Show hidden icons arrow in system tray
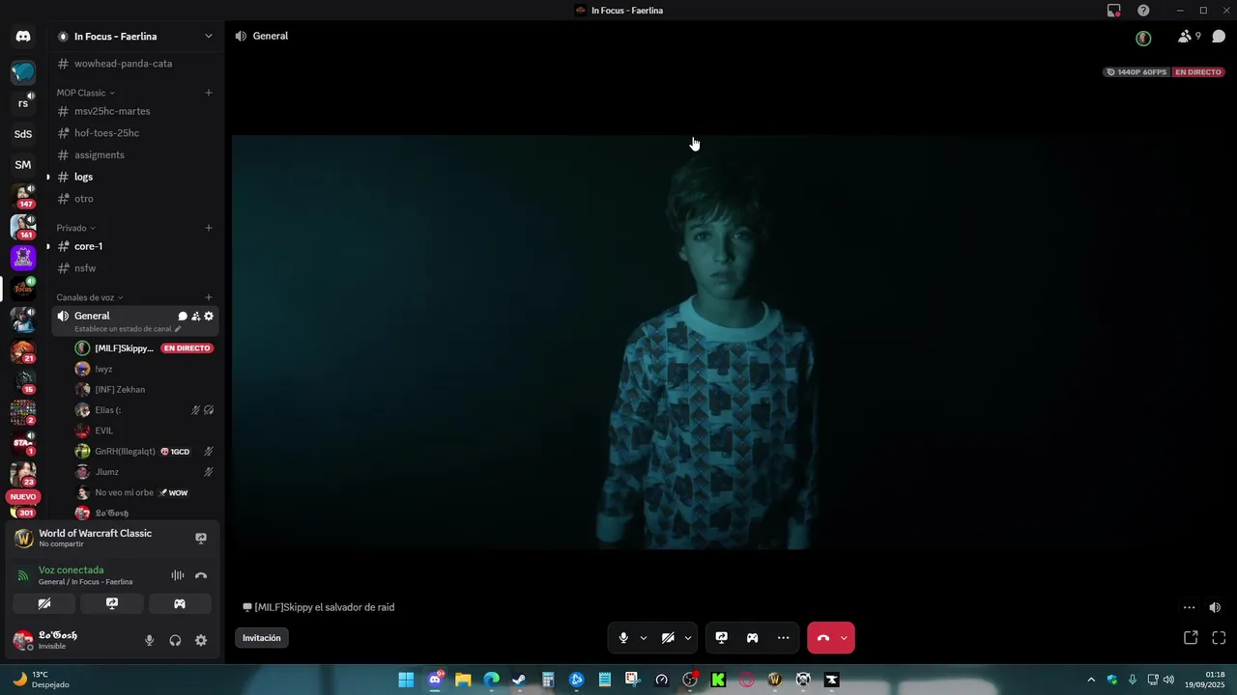1237x695 pixels. click(x=1091, y=680)
